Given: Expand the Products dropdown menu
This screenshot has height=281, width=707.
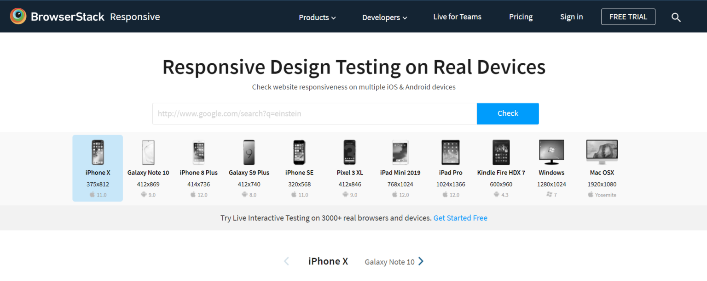Looking at the screenshot, I should click(317, 17).
